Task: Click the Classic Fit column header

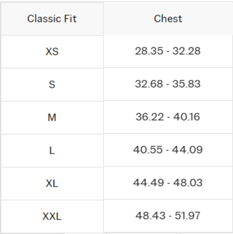Action: pyautogui.click(x=52, y=19)
